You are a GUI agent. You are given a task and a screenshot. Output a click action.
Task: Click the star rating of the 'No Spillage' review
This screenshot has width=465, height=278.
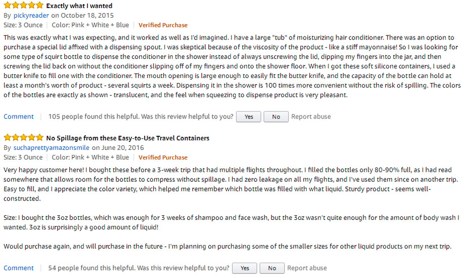(23, 138)
